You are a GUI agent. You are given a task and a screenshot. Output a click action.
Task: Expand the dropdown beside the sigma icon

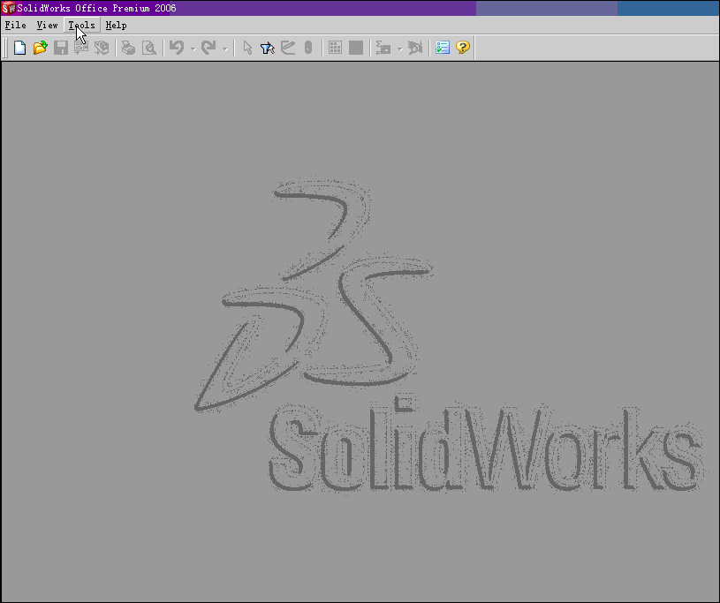tap(400, 49)
